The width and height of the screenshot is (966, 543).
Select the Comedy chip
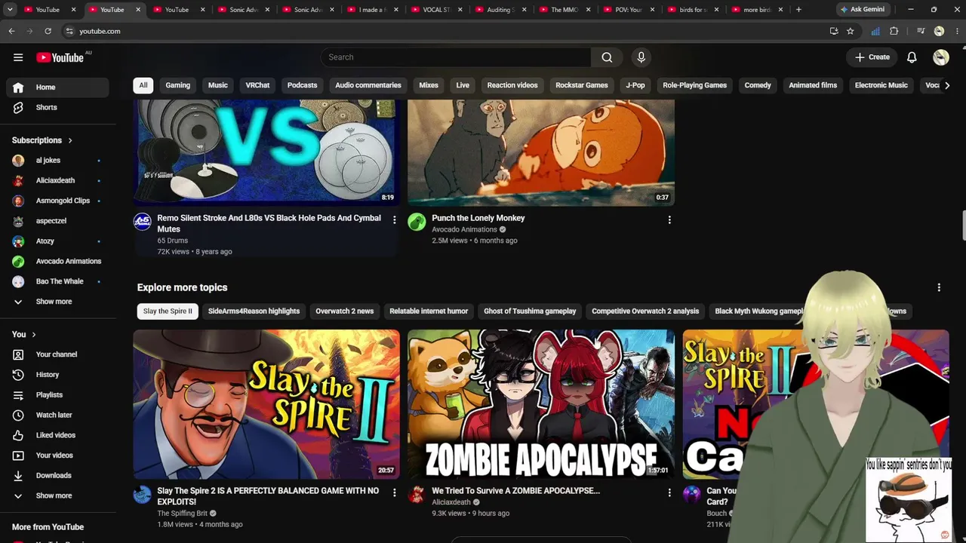pyautogui.click(x=758, y=85)
